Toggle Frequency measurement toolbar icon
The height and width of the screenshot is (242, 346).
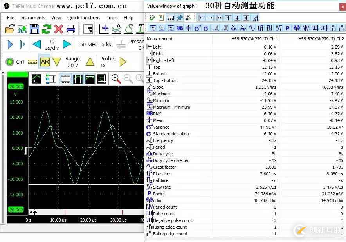click(216, 28)
